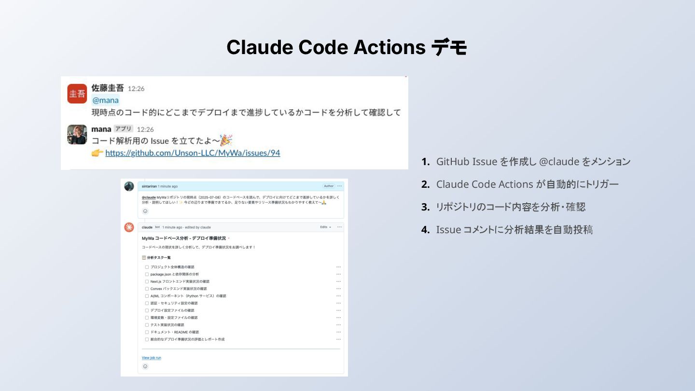Click the mana app avatar photo
This screenshot has width=695, height=391.
coord(77,135)
